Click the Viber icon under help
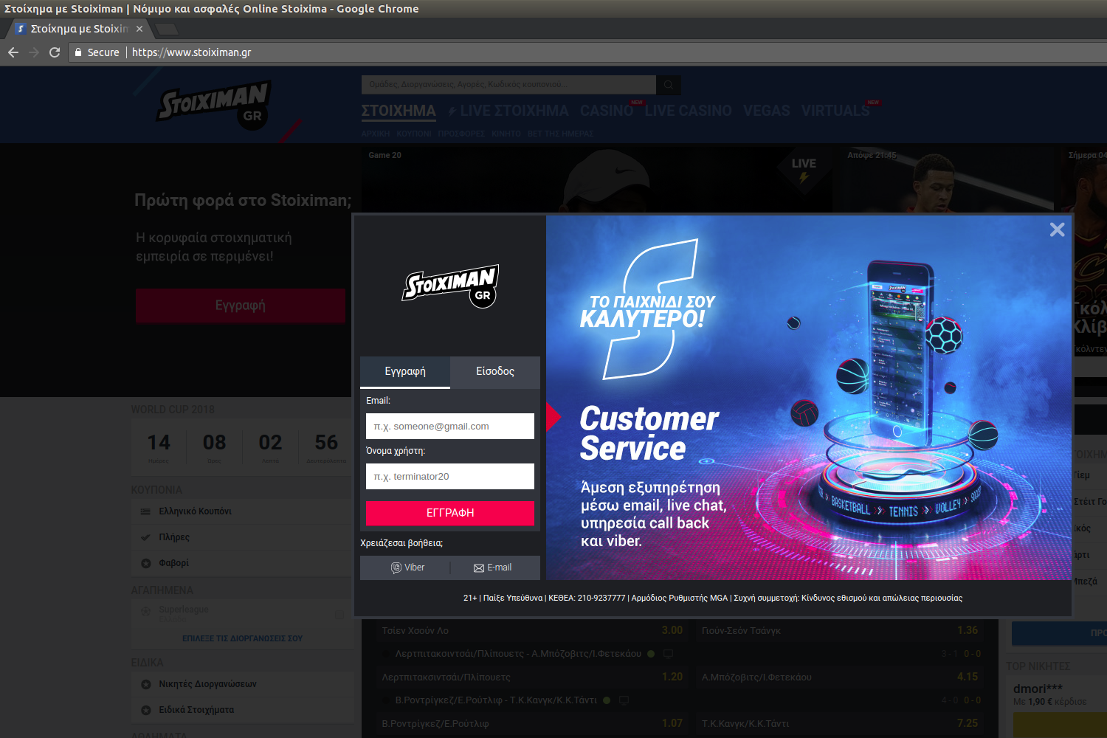 [x=396, y=568]
